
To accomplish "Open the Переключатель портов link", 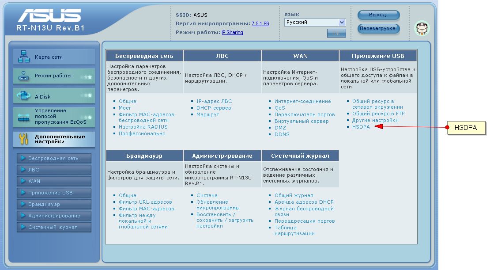I will pos(305,114).
